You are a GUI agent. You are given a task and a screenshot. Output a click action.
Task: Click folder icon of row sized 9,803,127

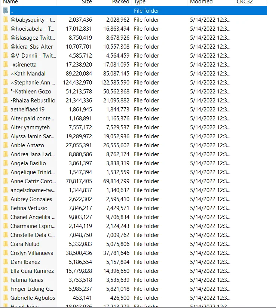coord(6,217)
